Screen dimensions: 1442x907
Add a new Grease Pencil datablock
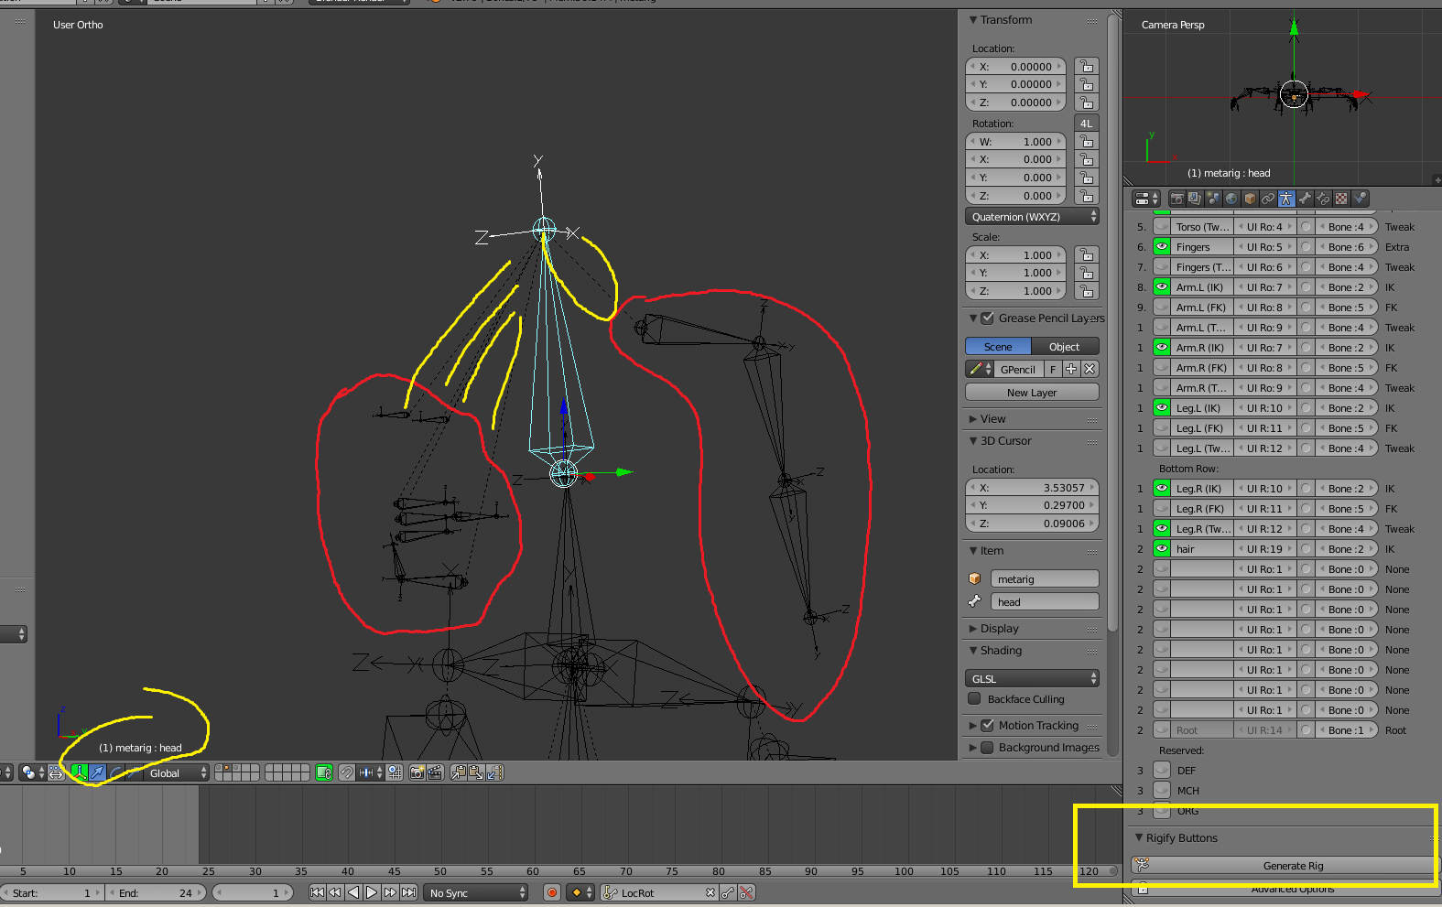(1071, 369)
